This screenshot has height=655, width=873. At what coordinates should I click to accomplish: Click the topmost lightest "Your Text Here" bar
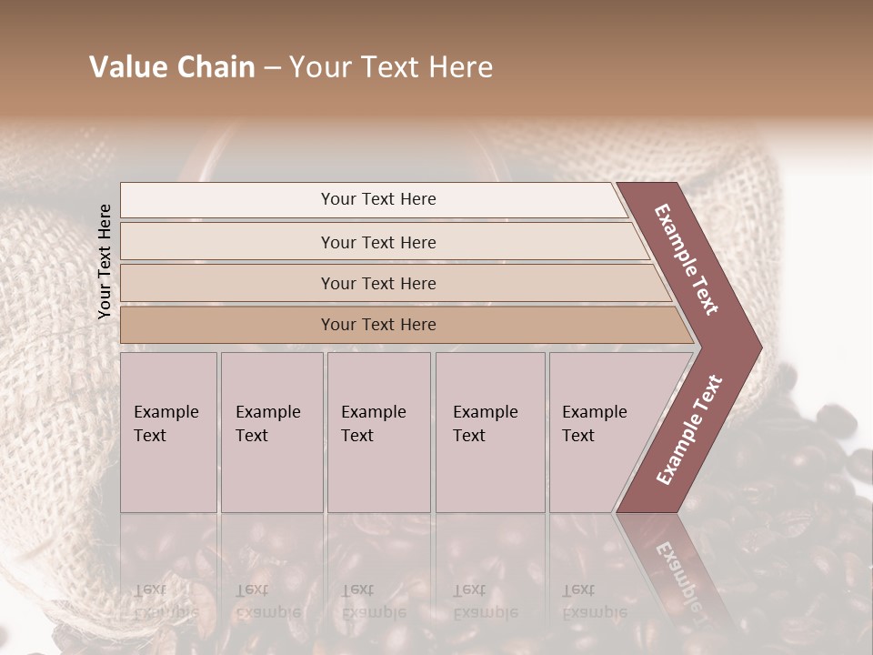tap(377, 199)
